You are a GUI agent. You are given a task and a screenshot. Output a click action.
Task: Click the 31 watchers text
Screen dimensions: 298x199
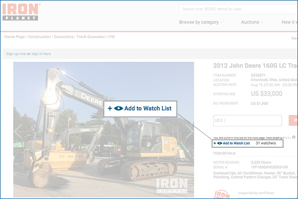pos(266,143)
